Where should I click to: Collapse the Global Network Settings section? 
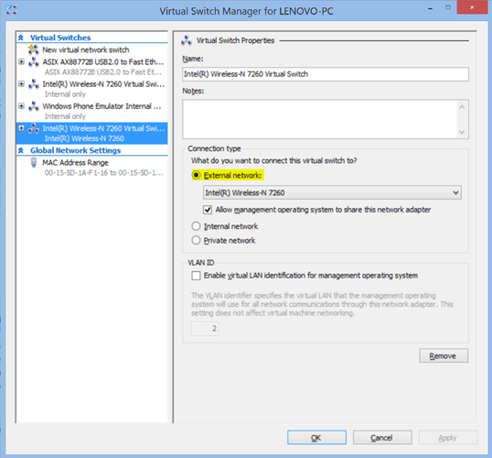(21, 150)
